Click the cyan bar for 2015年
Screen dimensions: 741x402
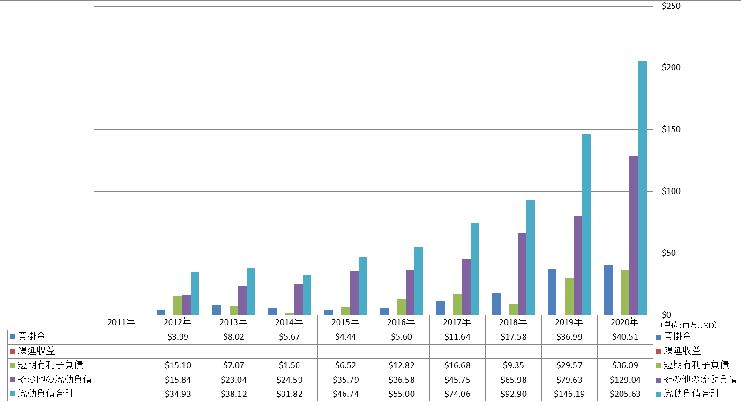(x=363, y=286)
